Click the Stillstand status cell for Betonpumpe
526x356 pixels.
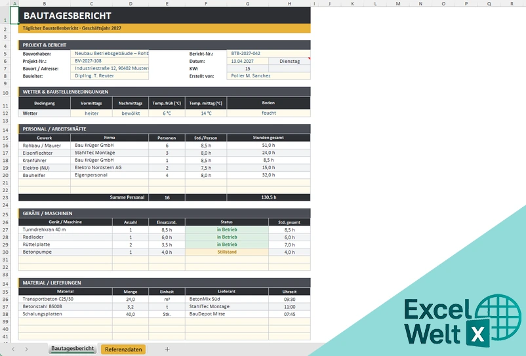227,252
